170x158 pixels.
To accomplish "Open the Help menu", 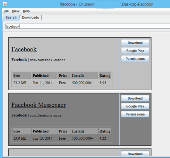I will (x=26, y=11).
